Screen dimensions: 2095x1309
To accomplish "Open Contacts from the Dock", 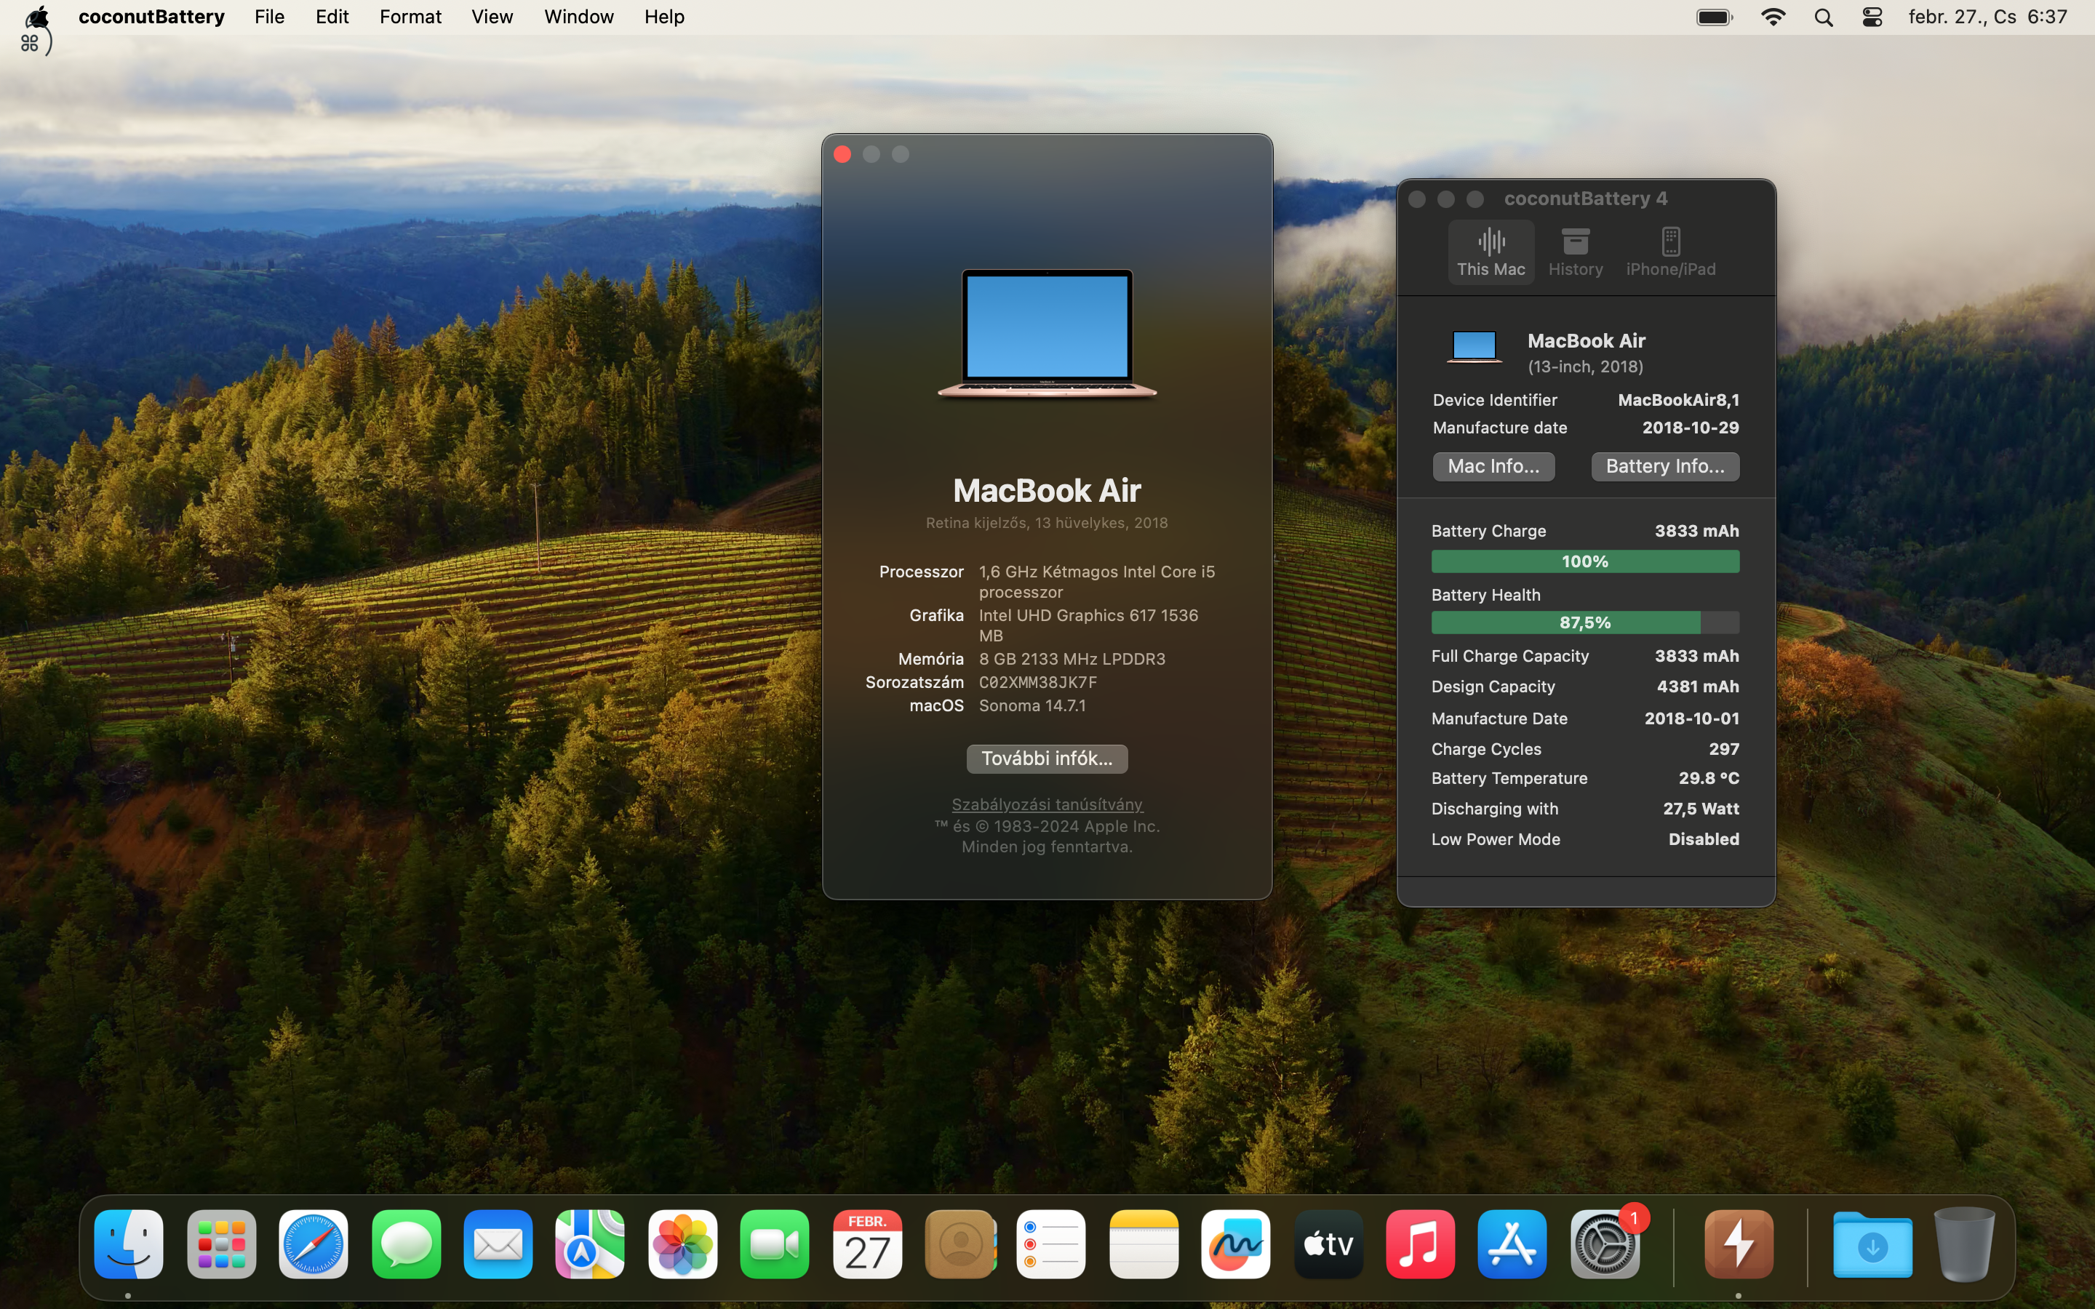I will (960, 1244).
